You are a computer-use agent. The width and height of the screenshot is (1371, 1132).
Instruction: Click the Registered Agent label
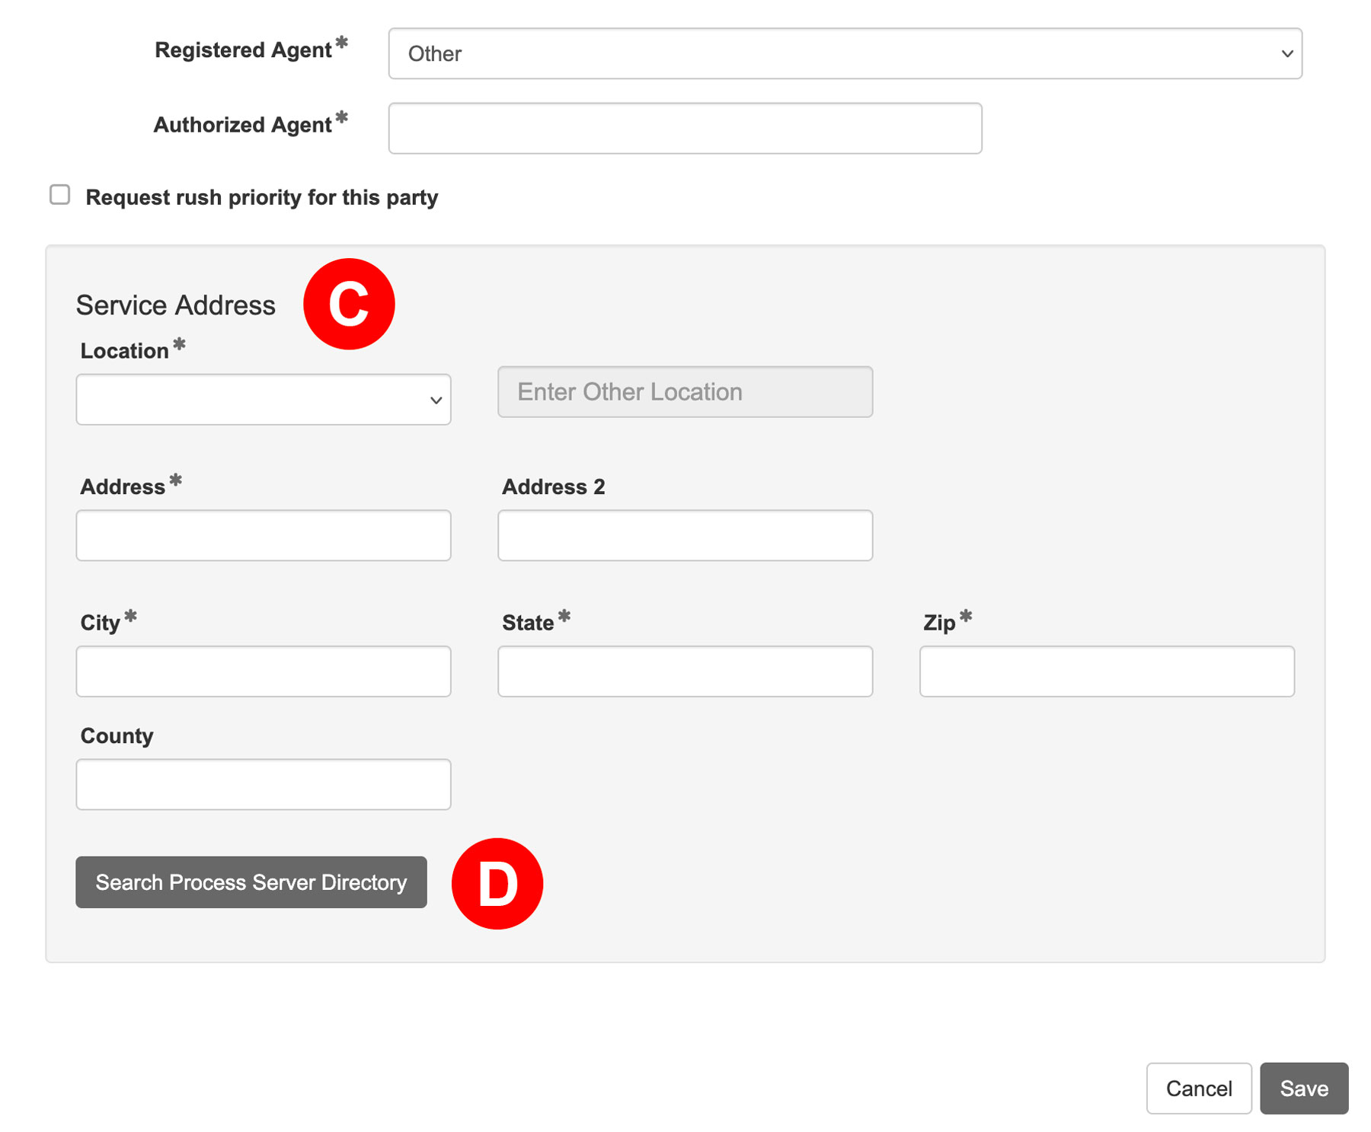[x=243, y=50]
